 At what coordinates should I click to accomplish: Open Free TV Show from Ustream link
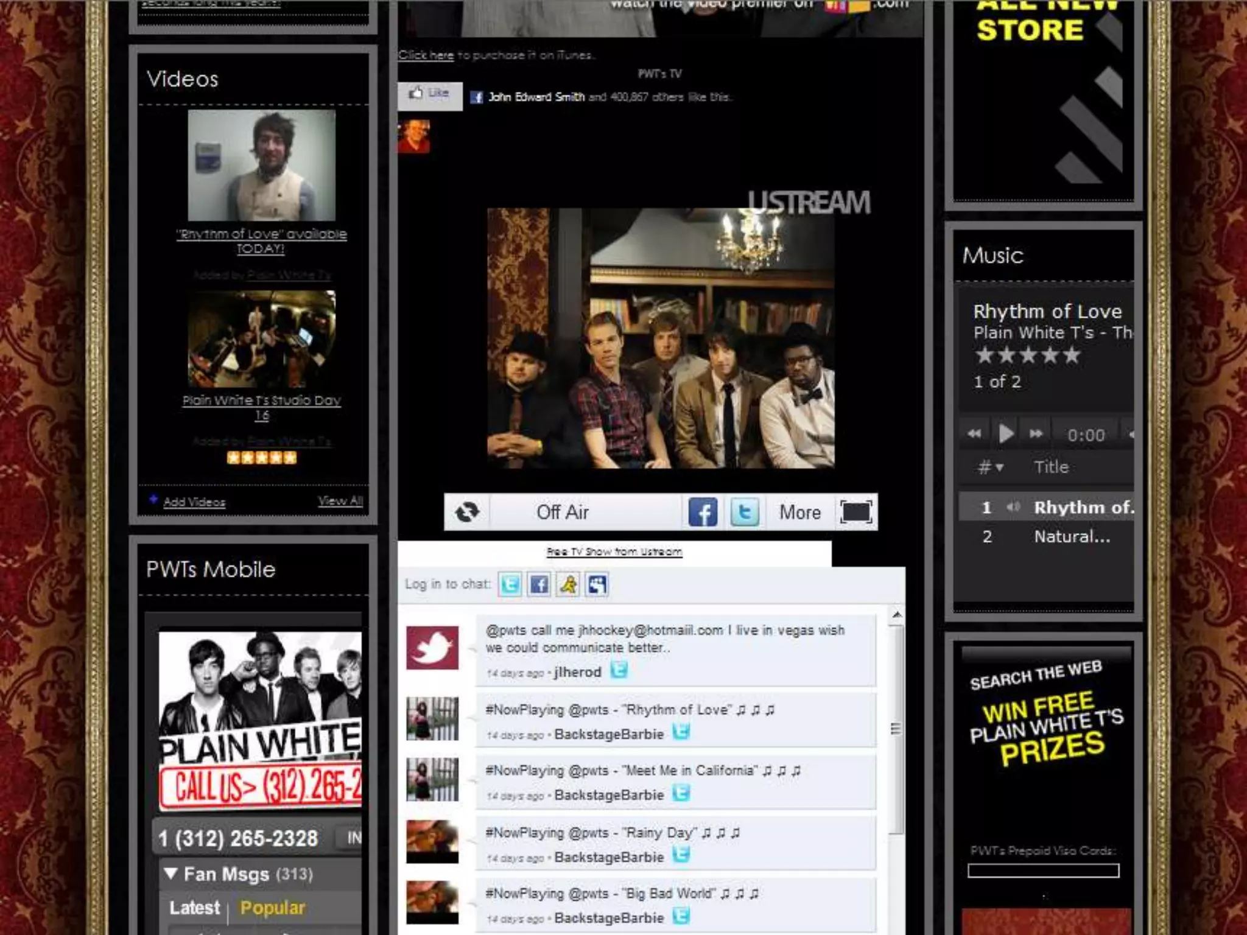[614, 552]
